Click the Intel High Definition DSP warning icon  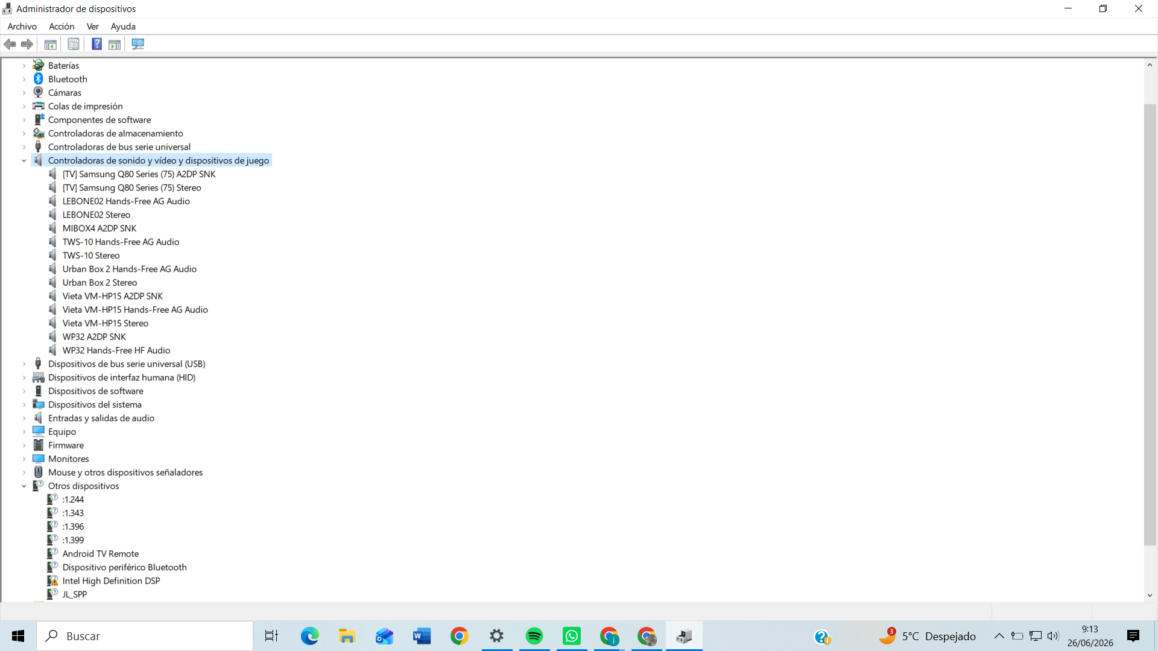point(52,580)
